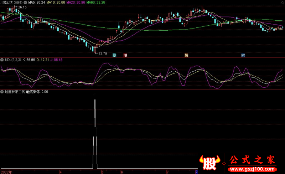Viewport: 285px width, 174px height.
Task: Expand the 触底长阳二代 indicator options arrow
Action: coord(2,92)
